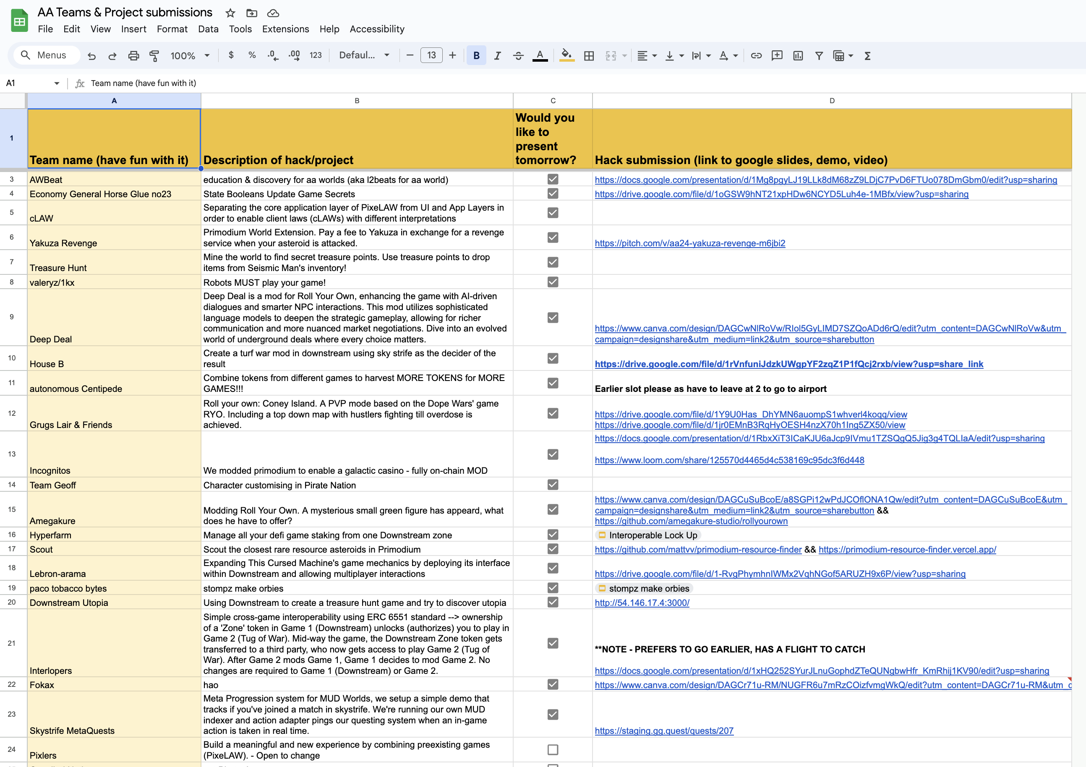This screenshot has height=767, width=1086.
Task: Open http://54.146.17.4:3000/ link
Action: 642,603
